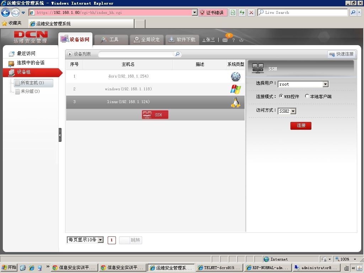Screen dimensions: 364x273
Task: Open the Windows 开始 Start menu
Action: point(9,267)
